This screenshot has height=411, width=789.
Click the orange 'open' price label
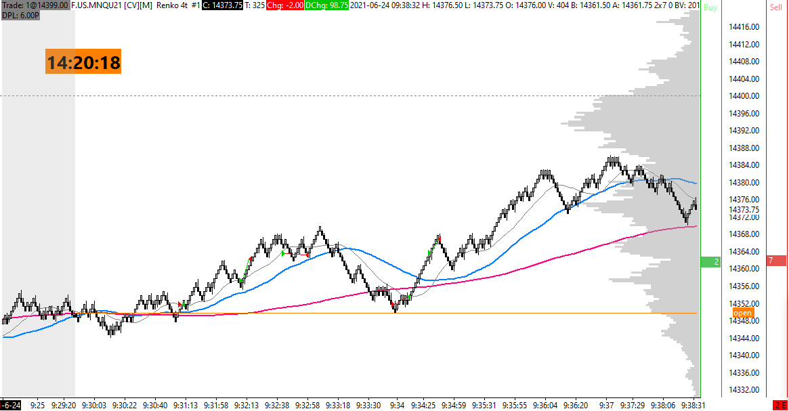pyautogui.click(x=742, y=313)
